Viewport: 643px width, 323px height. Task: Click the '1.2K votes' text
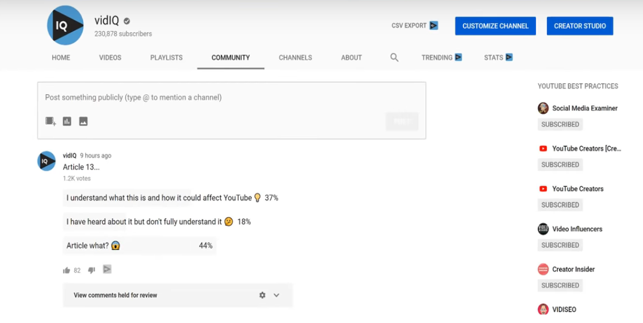click(76, 178)
